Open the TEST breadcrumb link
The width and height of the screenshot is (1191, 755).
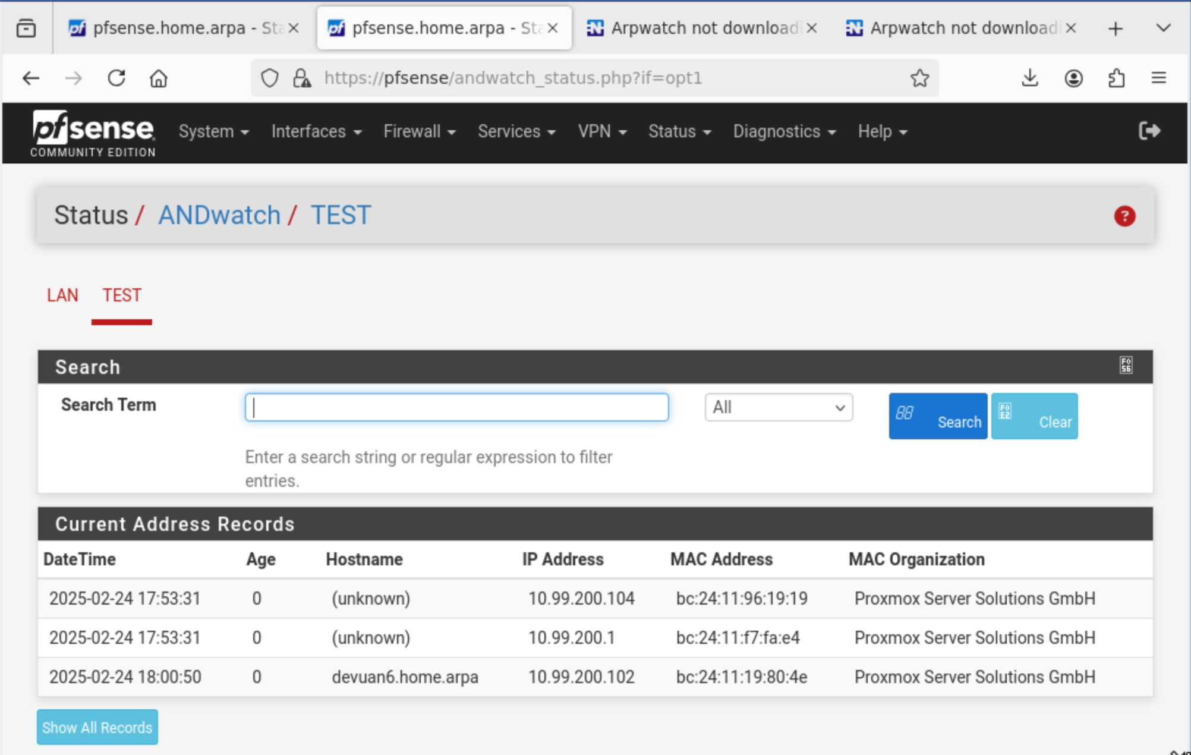341,215
